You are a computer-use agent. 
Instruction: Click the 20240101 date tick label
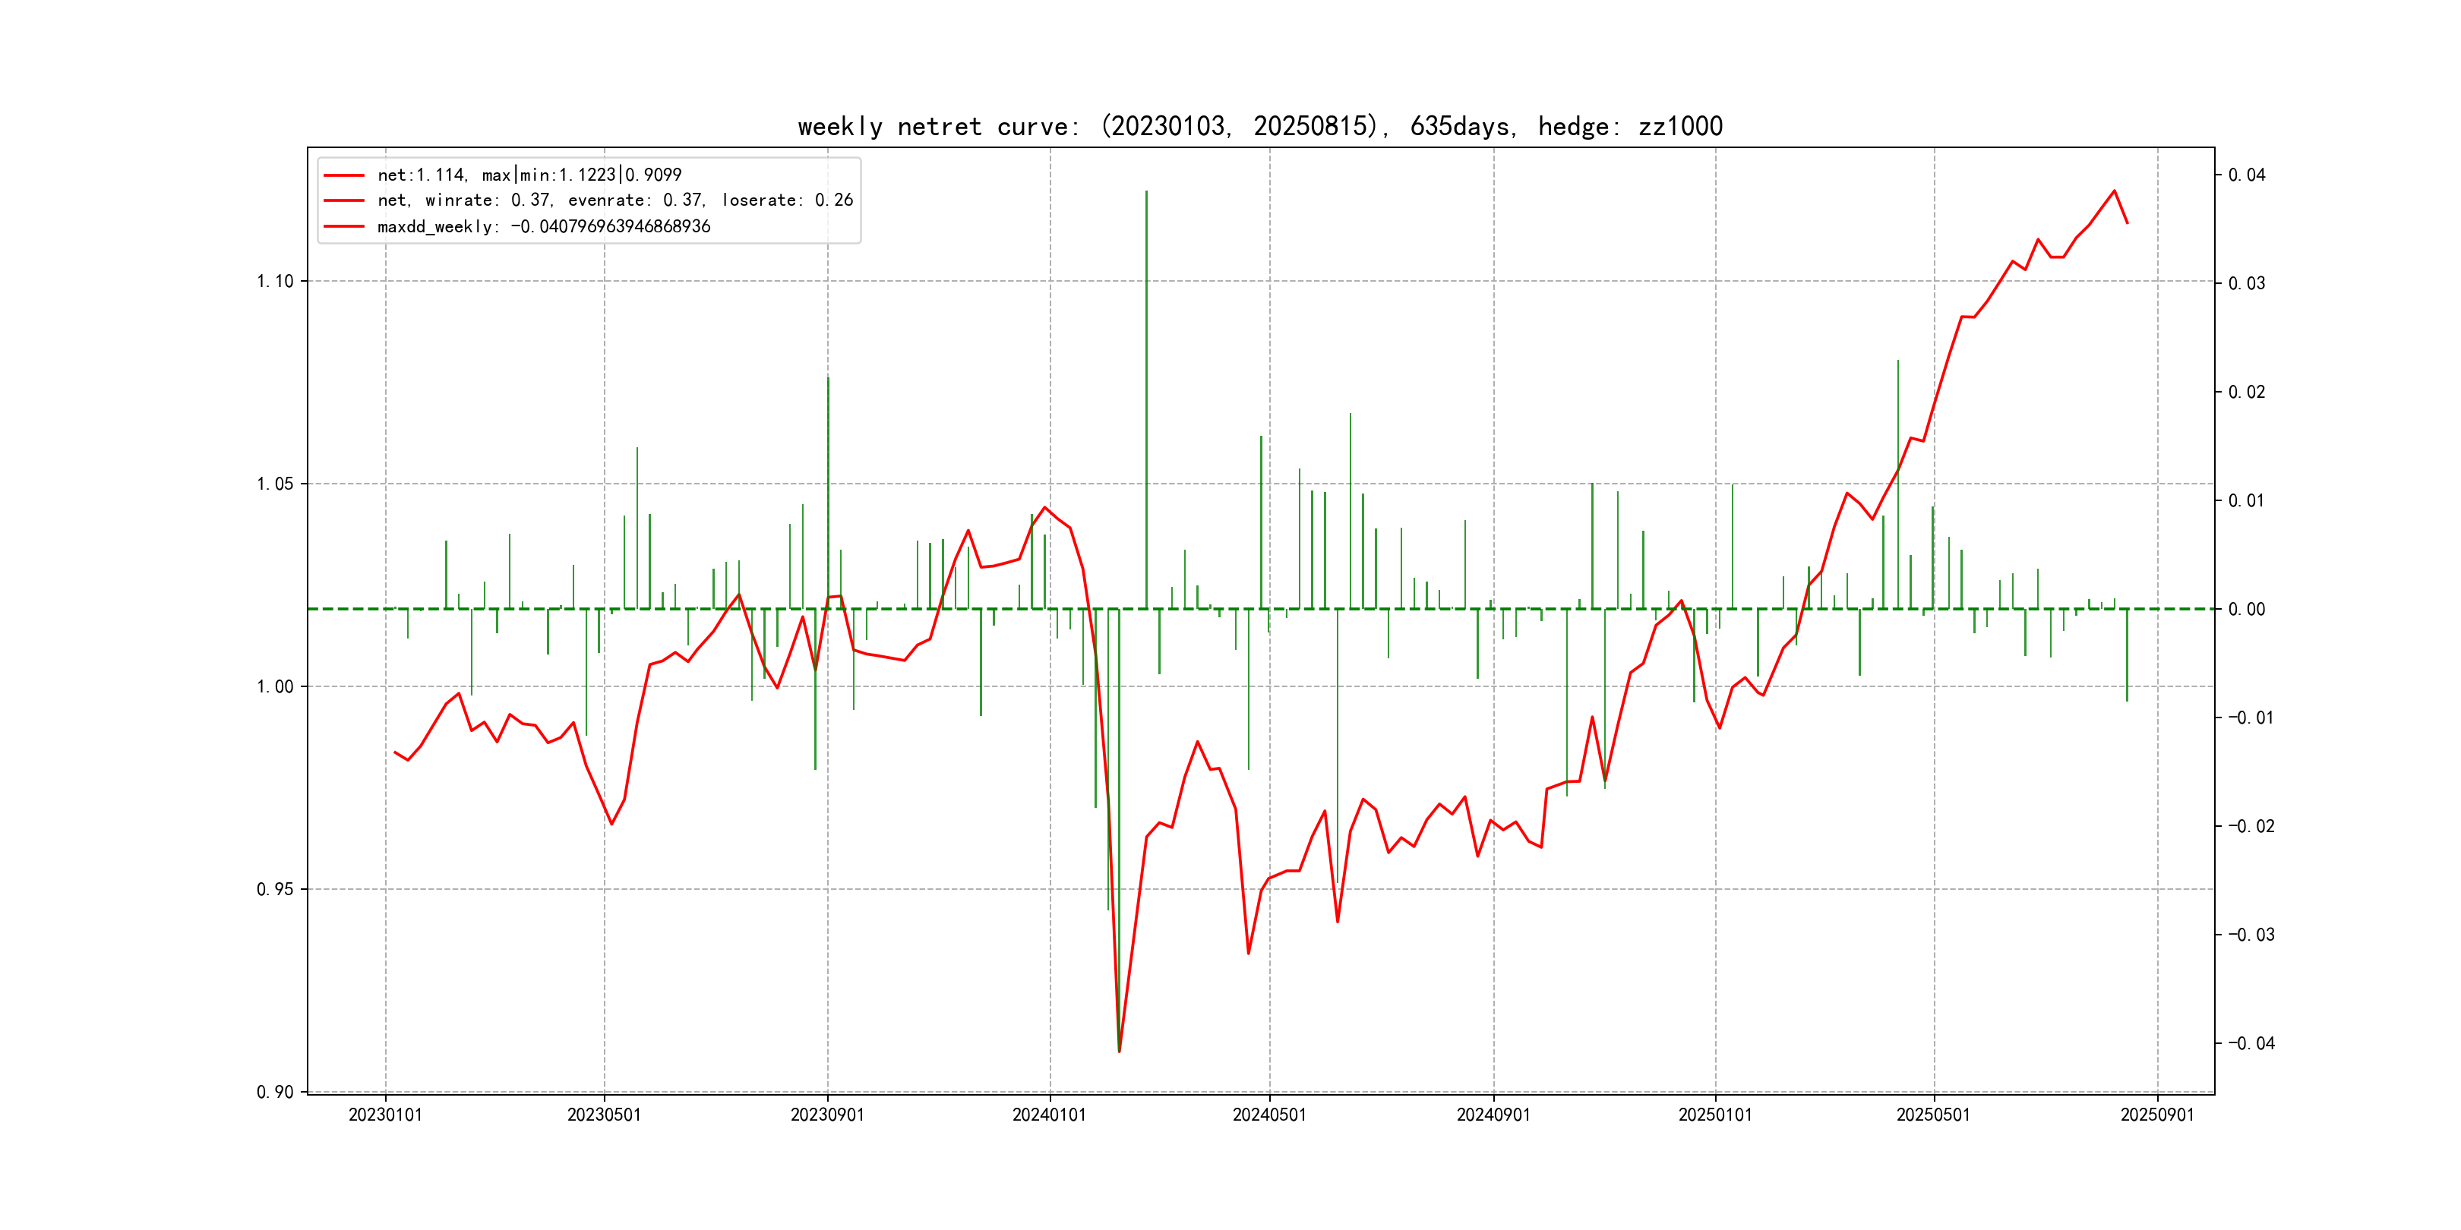1049,1115
